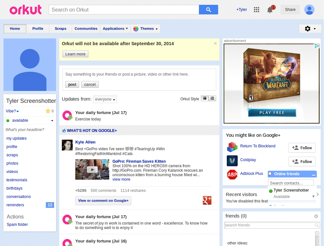Screen dimensions: 328x246
Task: Click the search friends field
Action: click(272, 225)
